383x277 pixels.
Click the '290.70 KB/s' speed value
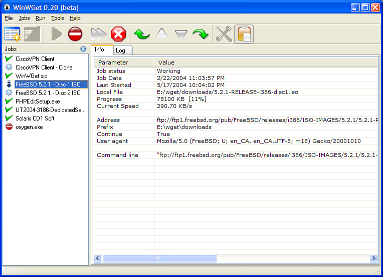tap(174, 106)
